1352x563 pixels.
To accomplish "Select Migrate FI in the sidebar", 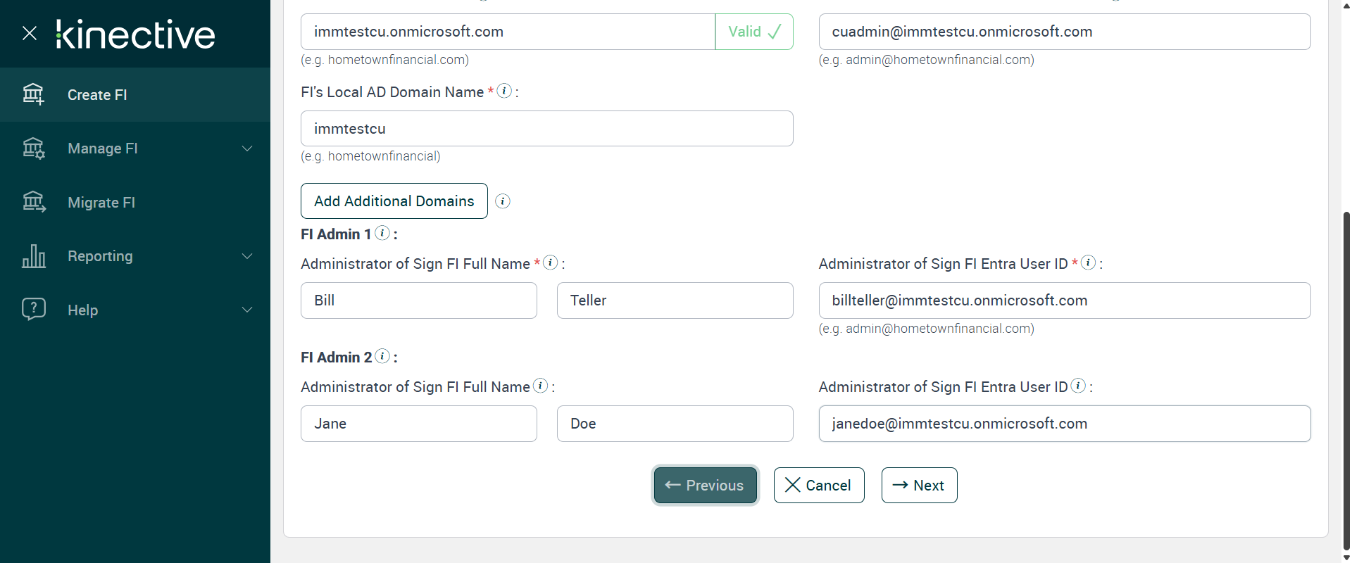I will pyautogui.click(x=101, y=203).
